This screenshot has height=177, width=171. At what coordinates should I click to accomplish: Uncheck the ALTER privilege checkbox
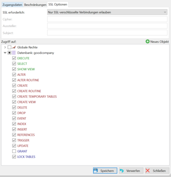[x=14, y=74]
